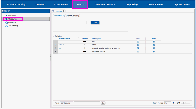The width and height of the screenshot is (196, 109).
Task: Select the Build Index tree item label
Action: (12, 15)
